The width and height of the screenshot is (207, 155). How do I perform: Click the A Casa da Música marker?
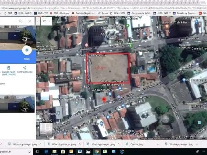123,105
